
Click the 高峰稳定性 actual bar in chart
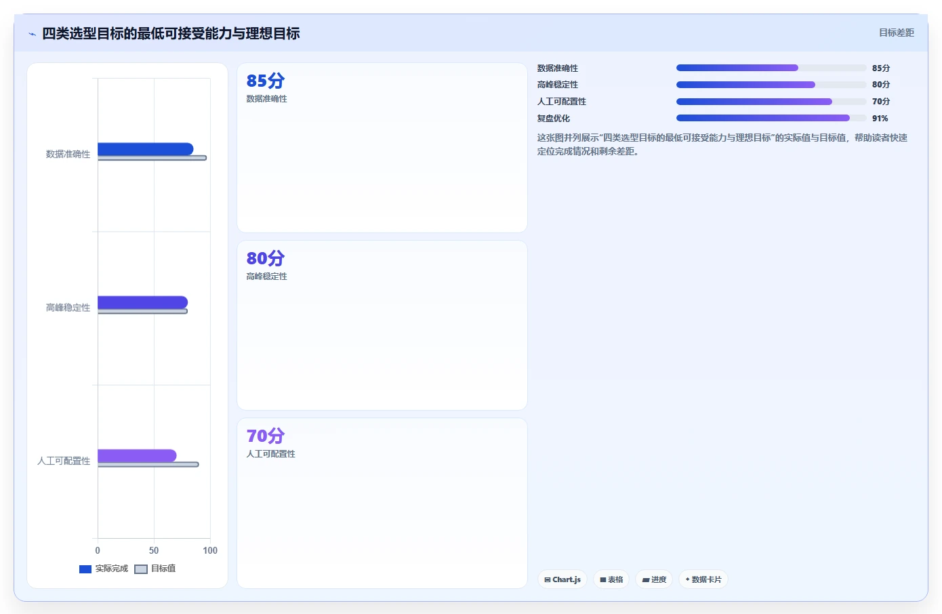[x=142, y=302]
